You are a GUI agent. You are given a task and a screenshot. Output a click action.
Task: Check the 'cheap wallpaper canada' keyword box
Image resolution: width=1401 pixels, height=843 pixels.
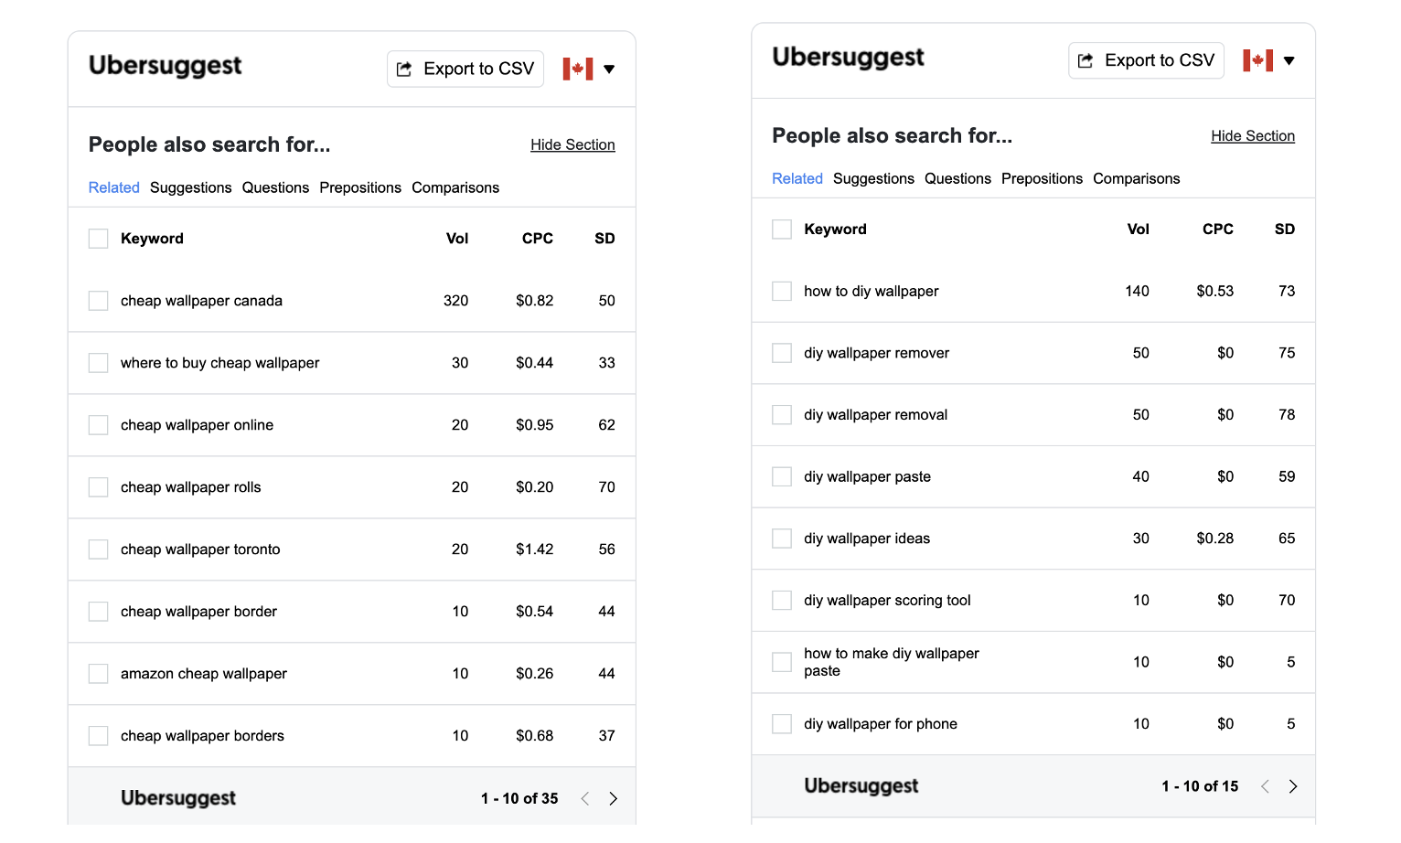click(99, 301)
